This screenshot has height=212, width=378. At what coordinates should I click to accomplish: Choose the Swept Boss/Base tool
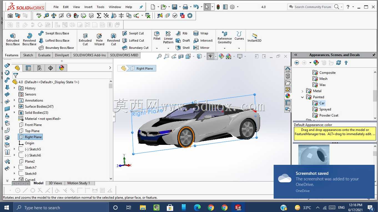[x=54, y=33]
